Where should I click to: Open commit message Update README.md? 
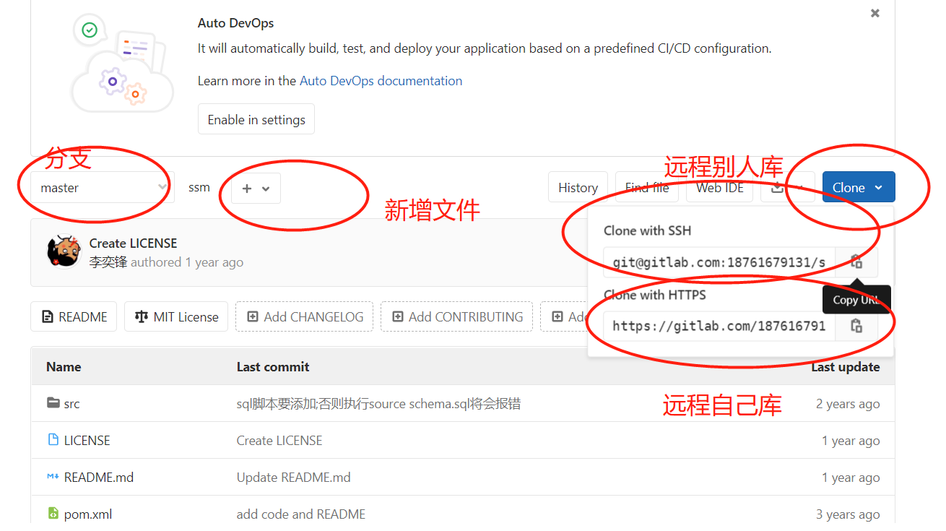click(x=294, y=478)
